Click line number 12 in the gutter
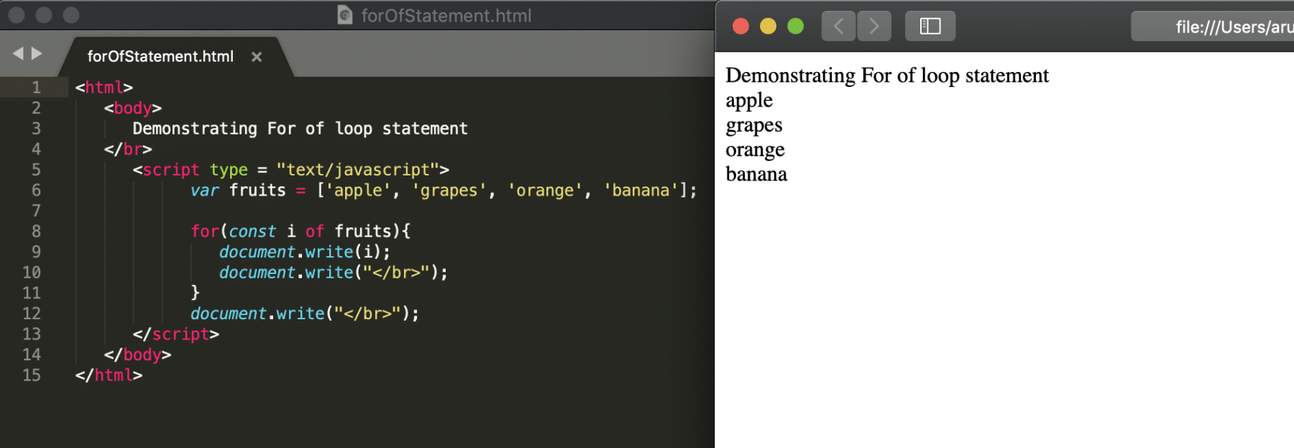This screenshot has height=448, width=1294. (32, 314)
